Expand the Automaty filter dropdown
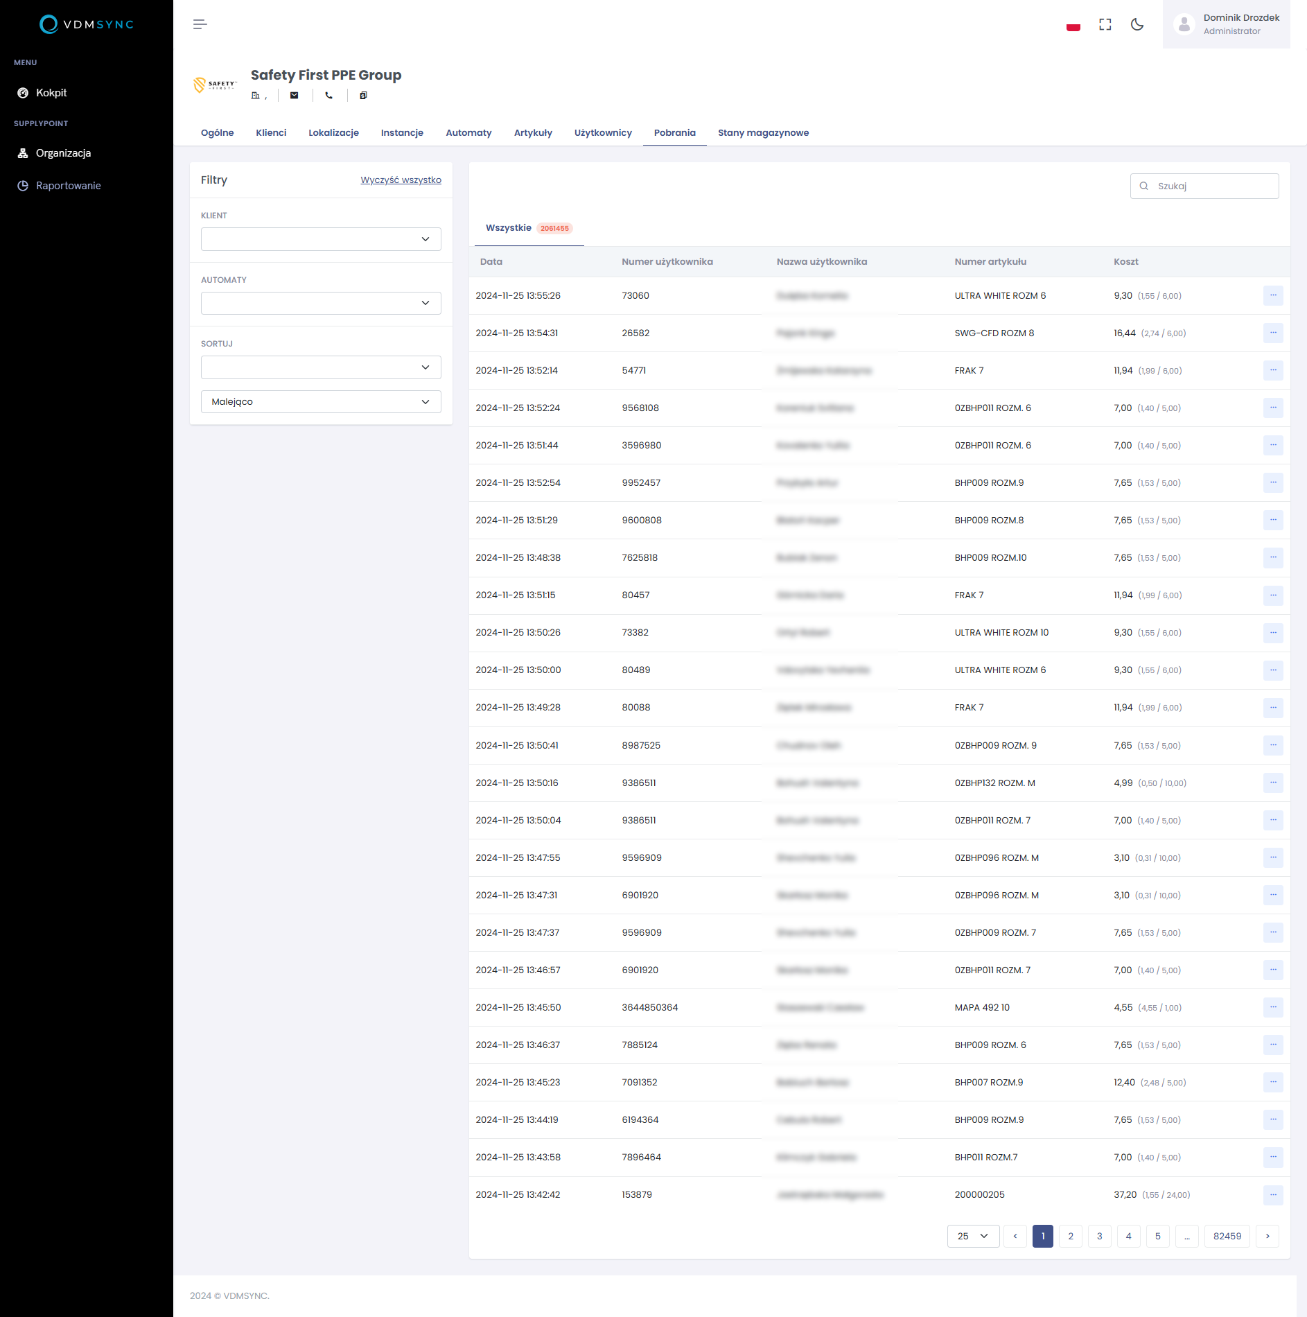This screenshot has height=1317, width=1307. (x=321, y=303)
